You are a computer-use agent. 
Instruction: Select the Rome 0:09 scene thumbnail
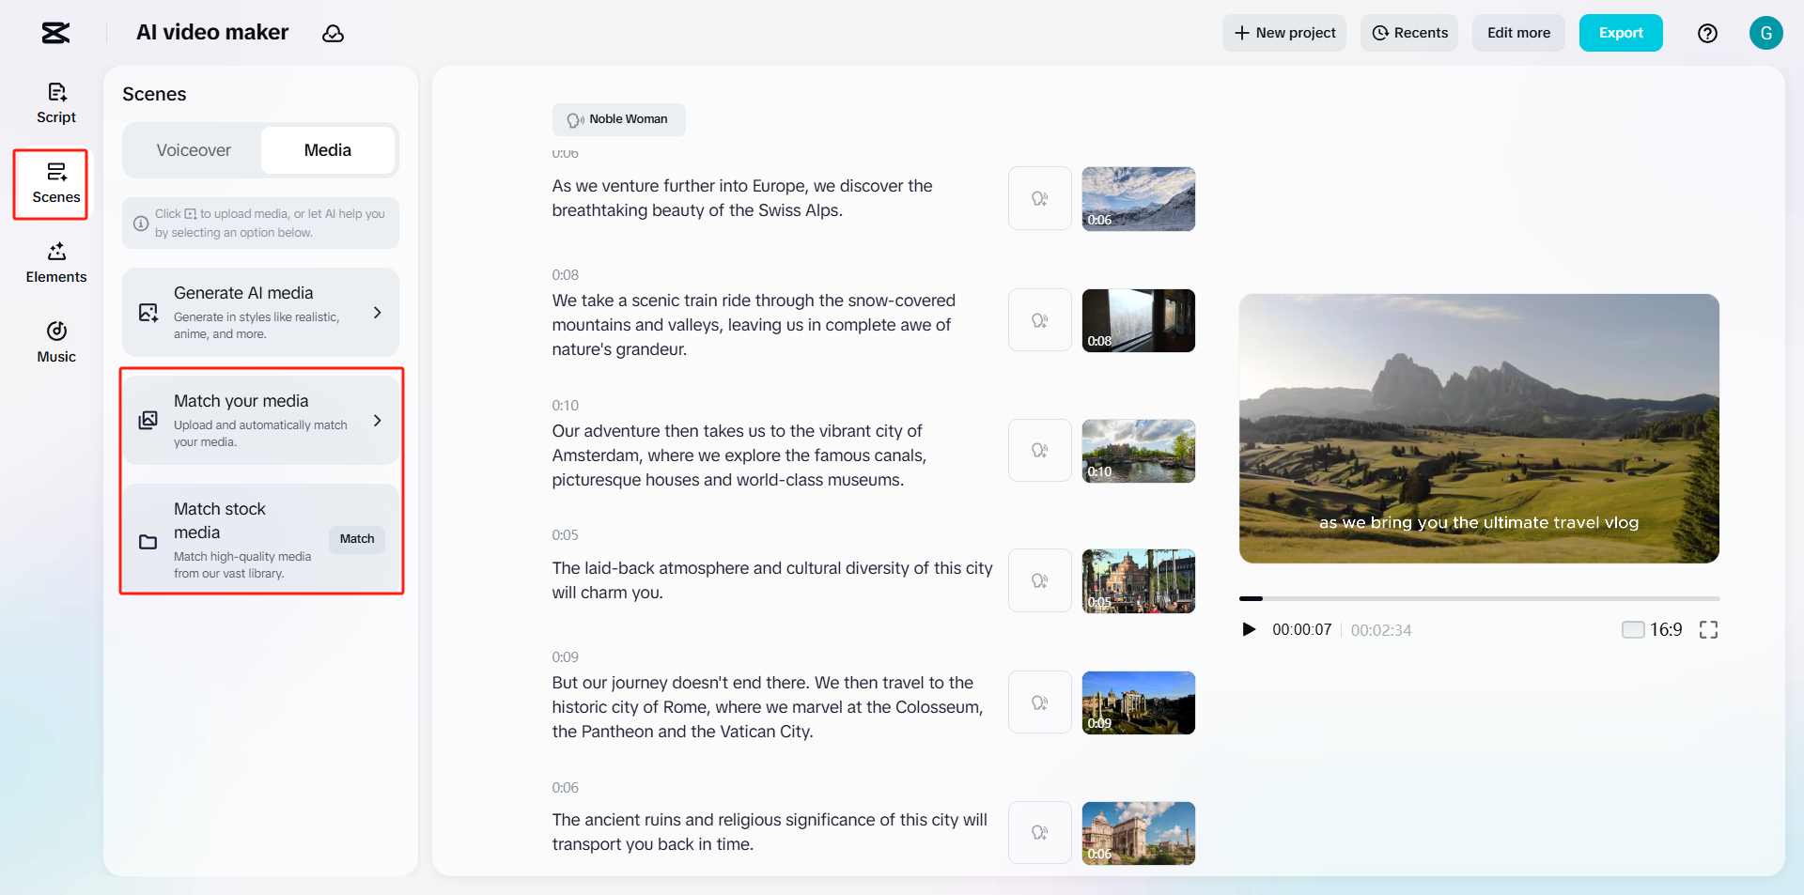coord(1139,702)
